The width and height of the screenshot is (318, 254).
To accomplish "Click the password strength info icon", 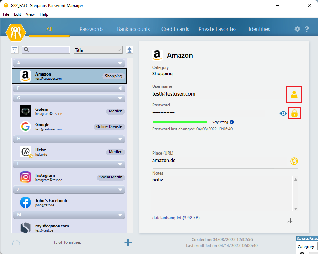I will [x=232, y=122].
